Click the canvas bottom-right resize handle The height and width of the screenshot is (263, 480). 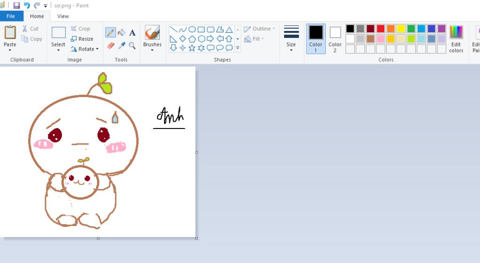click(196, 238)
